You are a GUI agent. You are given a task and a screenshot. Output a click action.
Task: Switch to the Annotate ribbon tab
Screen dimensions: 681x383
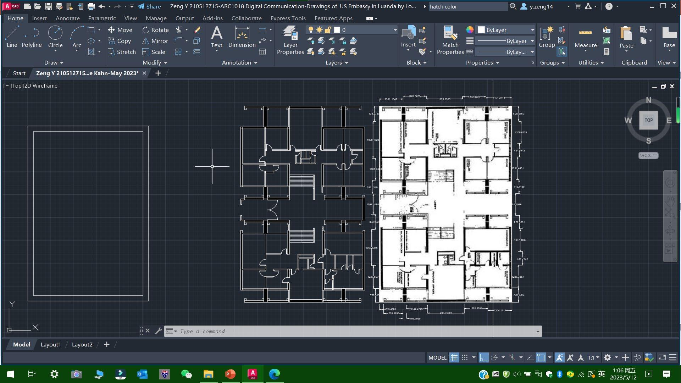click(x=67, y=18)
